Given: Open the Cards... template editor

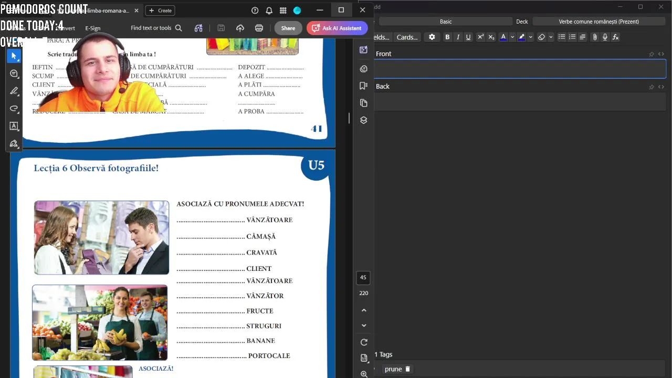Looking at the screenshot, I should pyautogui.click(x=407, y=37).
